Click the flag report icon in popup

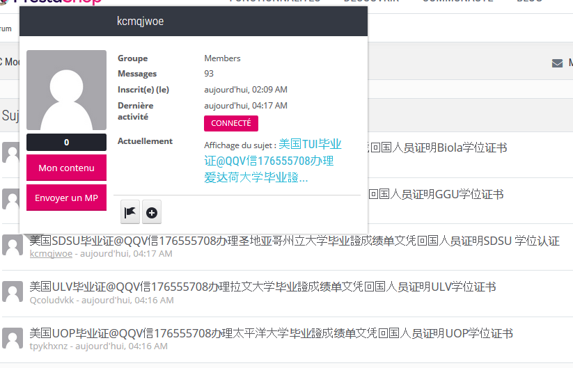(130, 212)
